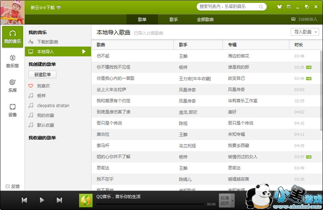
Task: Click the HQ badge on 姐的心你并不了解
Action: (308, 157)
